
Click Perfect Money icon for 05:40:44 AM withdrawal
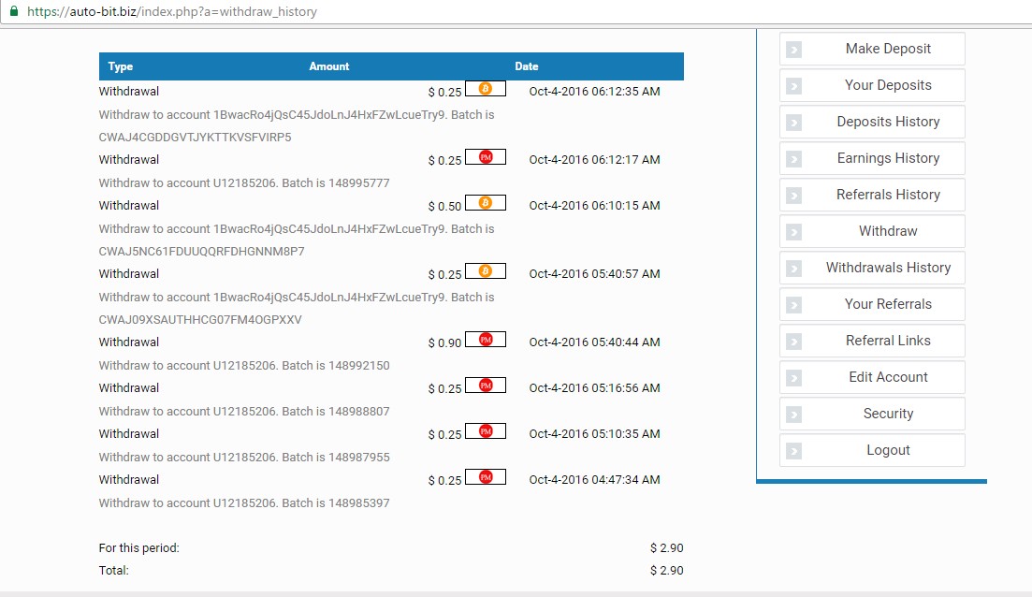point(486,340)
